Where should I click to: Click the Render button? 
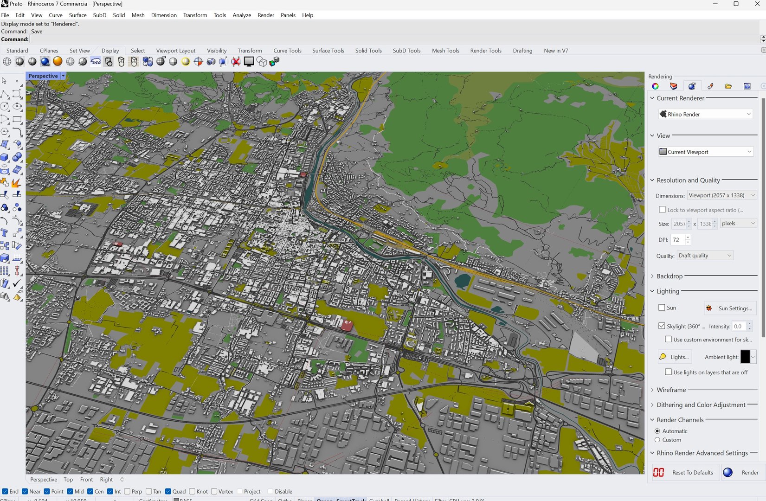[x=743, y=472]
